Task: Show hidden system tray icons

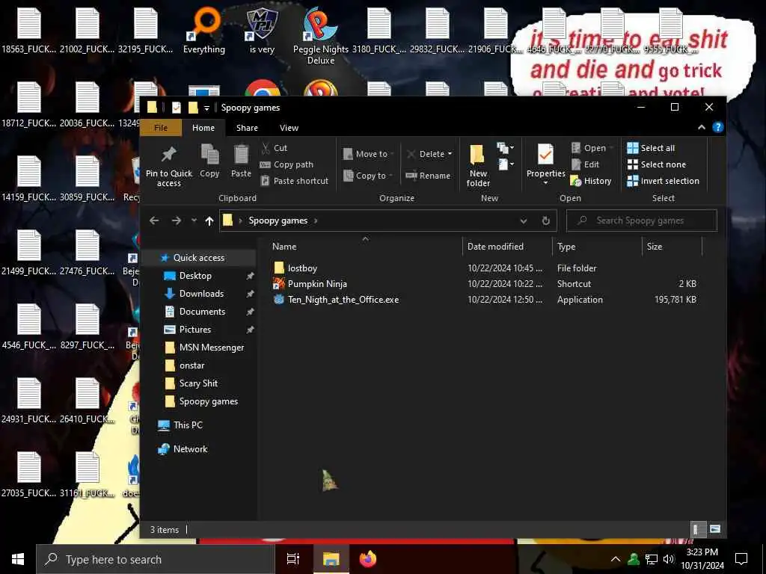Action: (x=616, y=559)
